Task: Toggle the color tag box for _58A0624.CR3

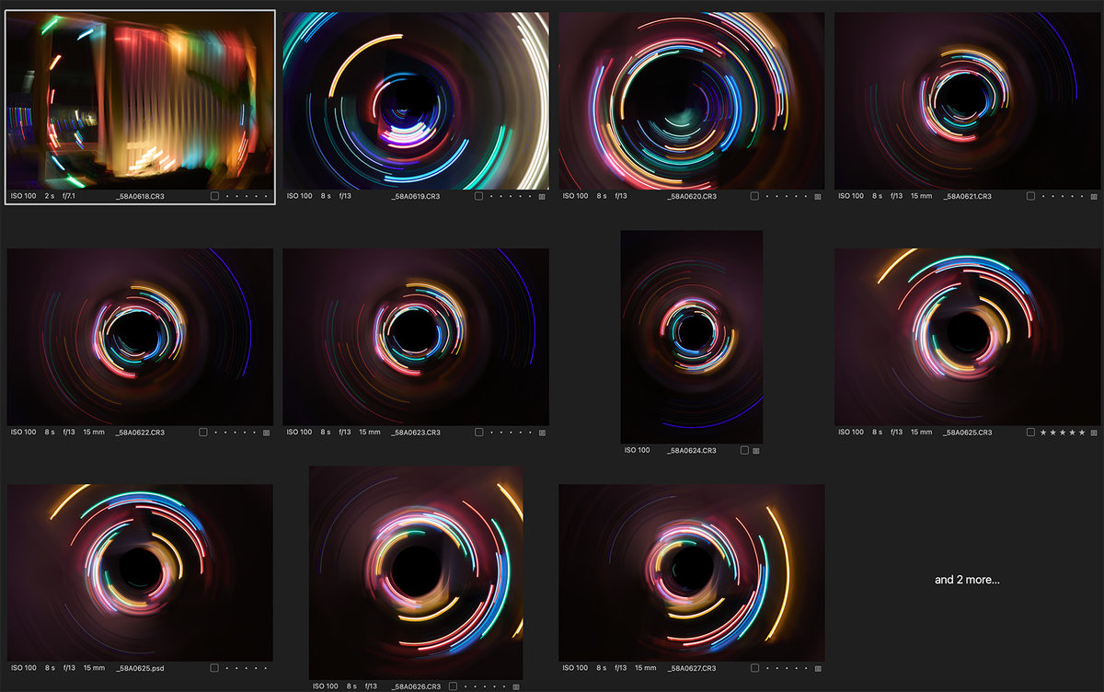Action: 743,451
